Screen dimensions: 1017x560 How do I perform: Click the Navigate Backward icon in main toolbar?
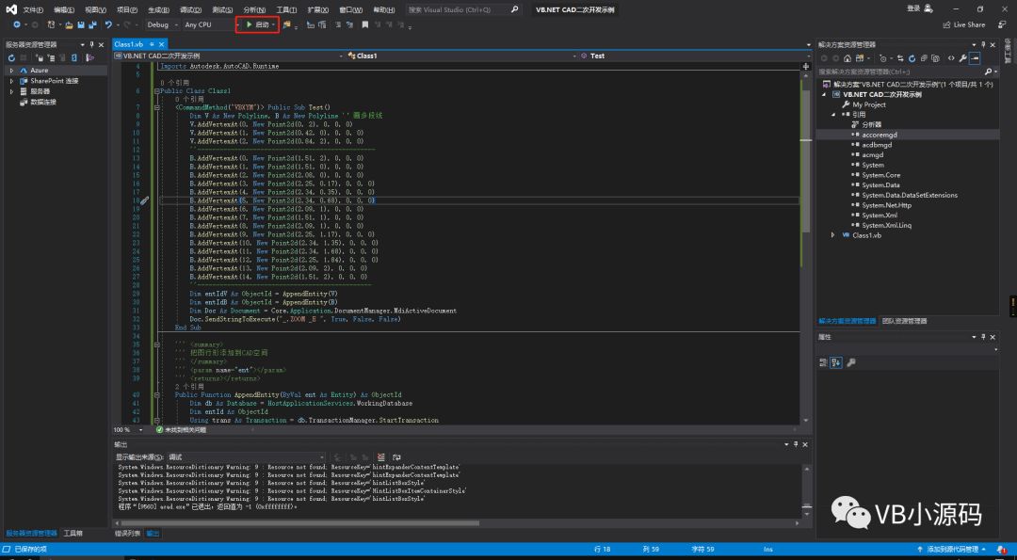(x=18, y=24)
